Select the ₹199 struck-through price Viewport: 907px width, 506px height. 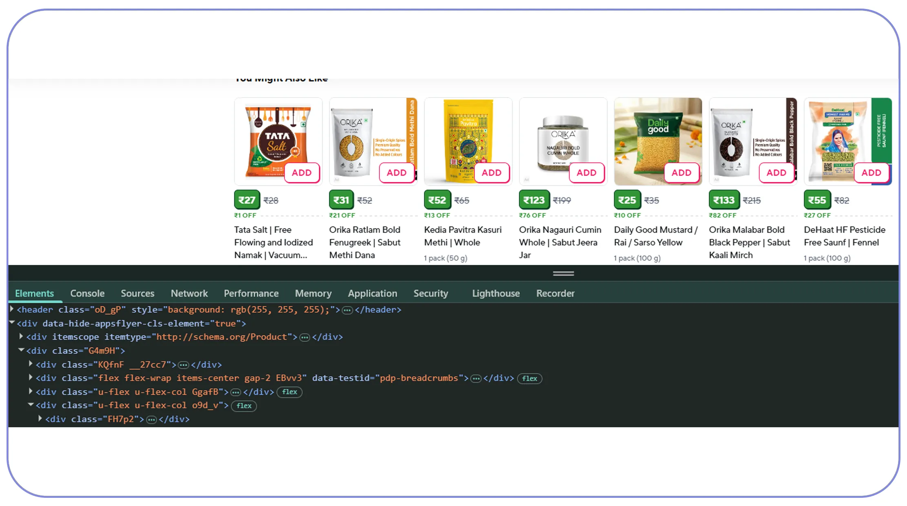point(562,200)
